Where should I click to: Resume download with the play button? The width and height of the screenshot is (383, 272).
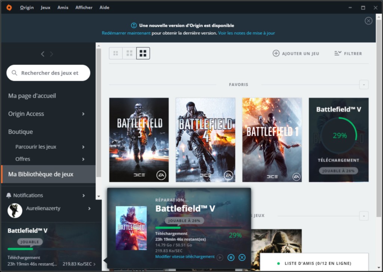pyautogui.click(x=220, y=257)
